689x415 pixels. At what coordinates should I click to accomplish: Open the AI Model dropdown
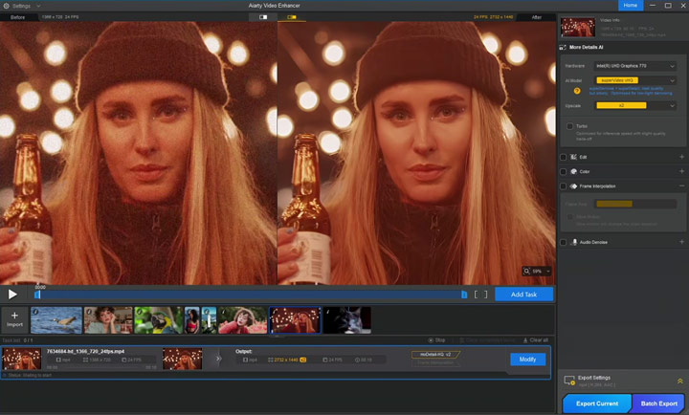pyautogui.click(x=635, y=80)
